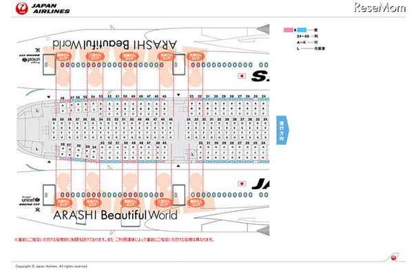Click the small red crane logo near the bottom-right corner
Viewport: 420px width, 275px height.
point(393,258)
